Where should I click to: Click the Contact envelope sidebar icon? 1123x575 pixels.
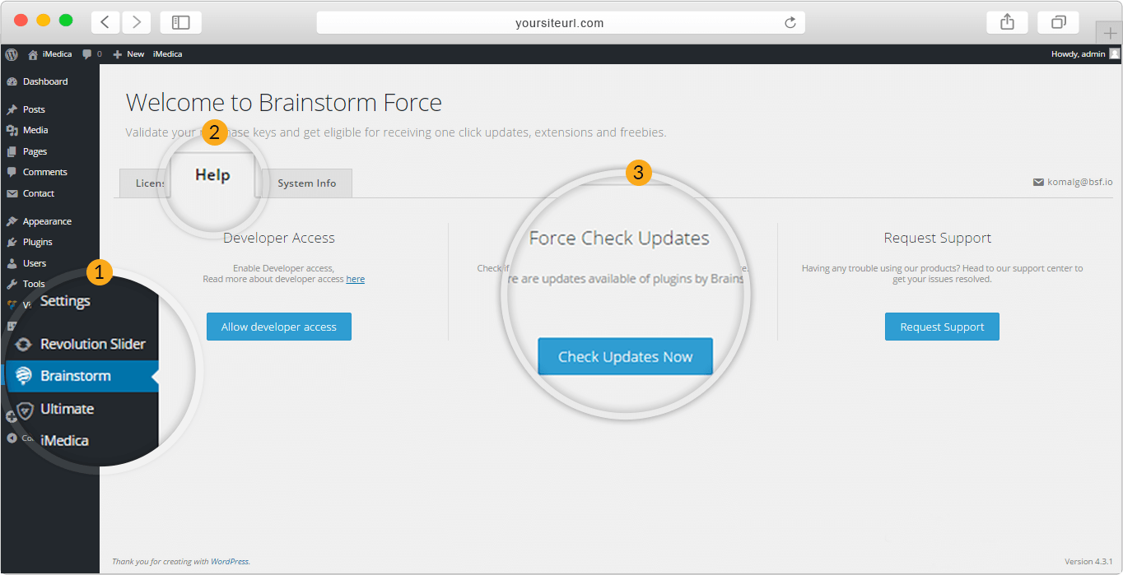pos(12,193)
